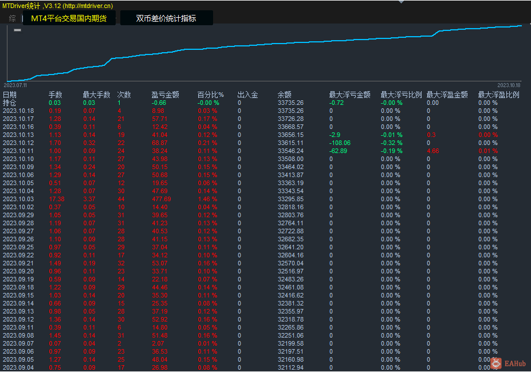
Task: Click percentage 1.46 % cell
Action: [207, 199]
